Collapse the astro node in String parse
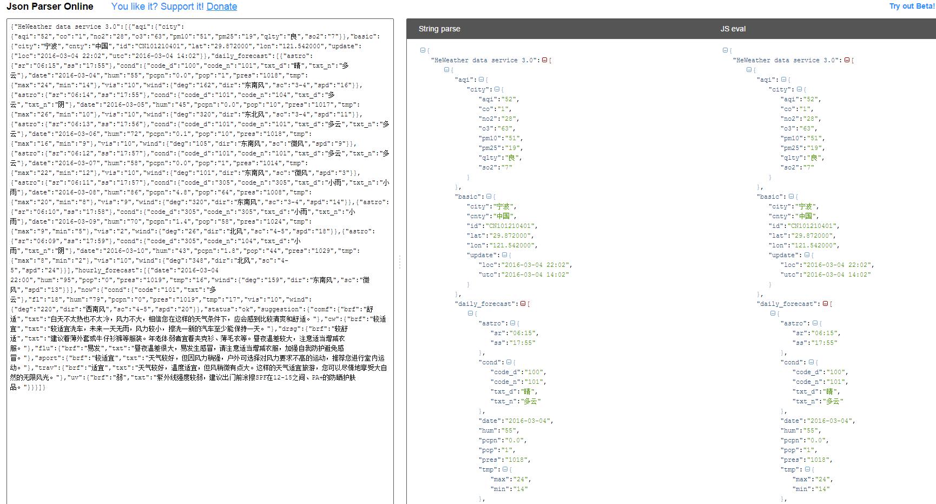The height and width of the screenshot is (504, 936). coord(512,323)
